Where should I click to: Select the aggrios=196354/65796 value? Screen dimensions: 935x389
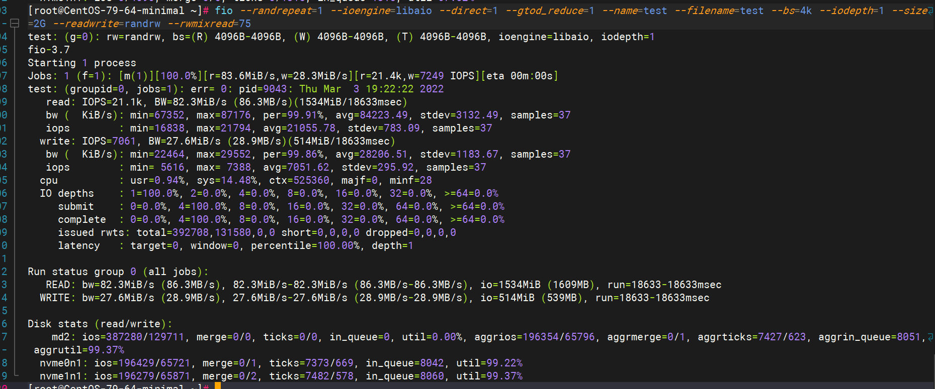click(x=535, y=337)
